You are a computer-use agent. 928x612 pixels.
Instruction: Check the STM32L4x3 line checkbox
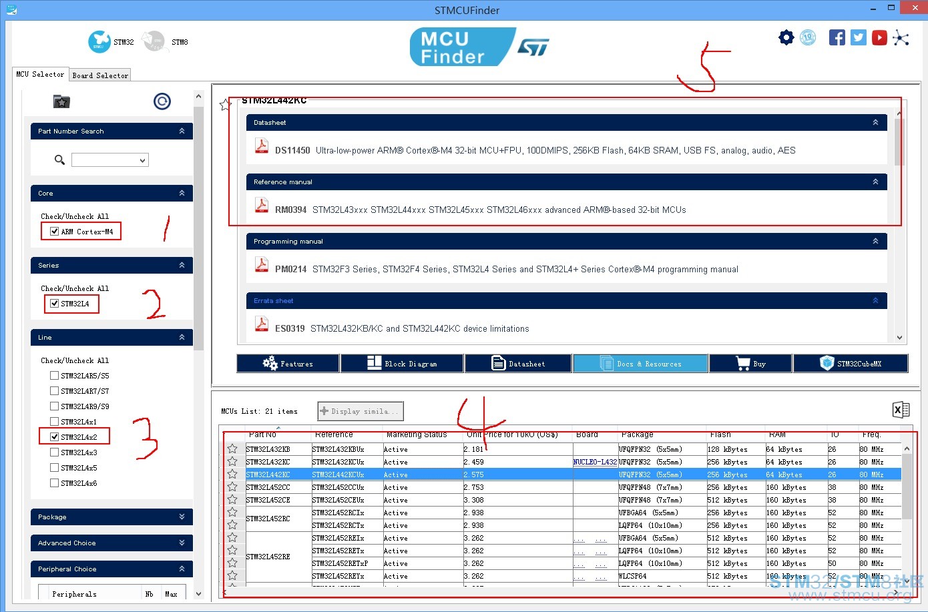(55, 452)
